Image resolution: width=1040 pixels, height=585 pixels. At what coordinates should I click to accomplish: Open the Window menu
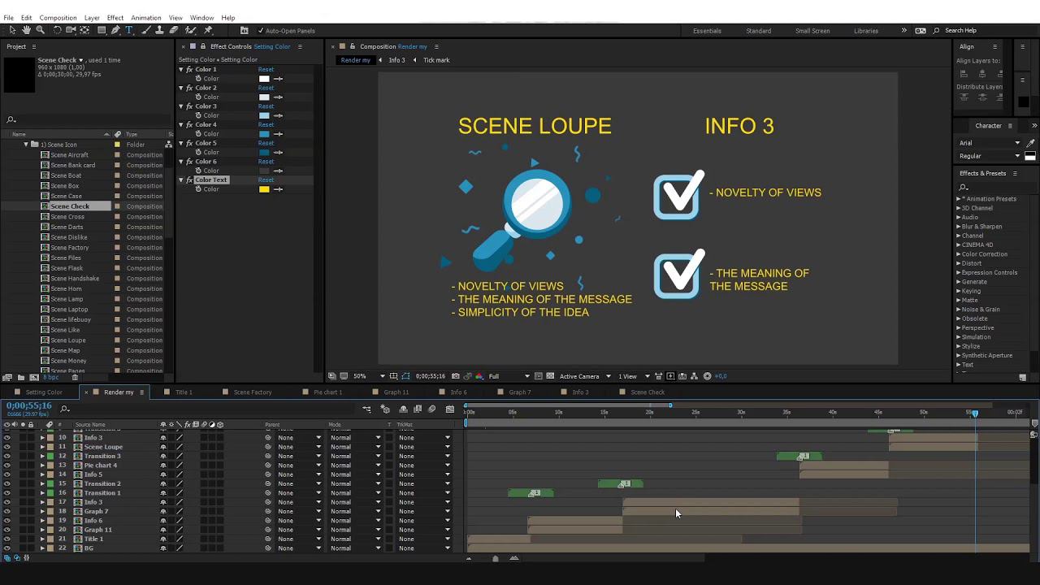point(201,18)
